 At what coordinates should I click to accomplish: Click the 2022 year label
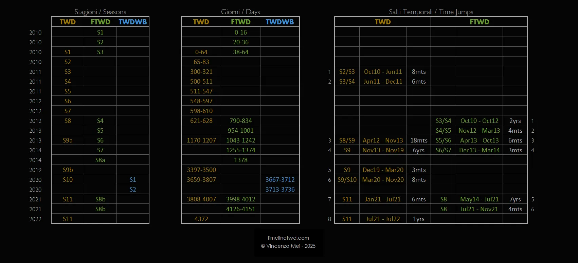[35, 219]
